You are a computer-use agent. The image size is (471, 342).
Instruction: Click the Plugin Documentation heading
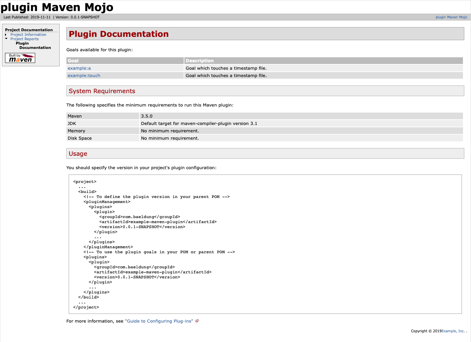coord(119,34)
